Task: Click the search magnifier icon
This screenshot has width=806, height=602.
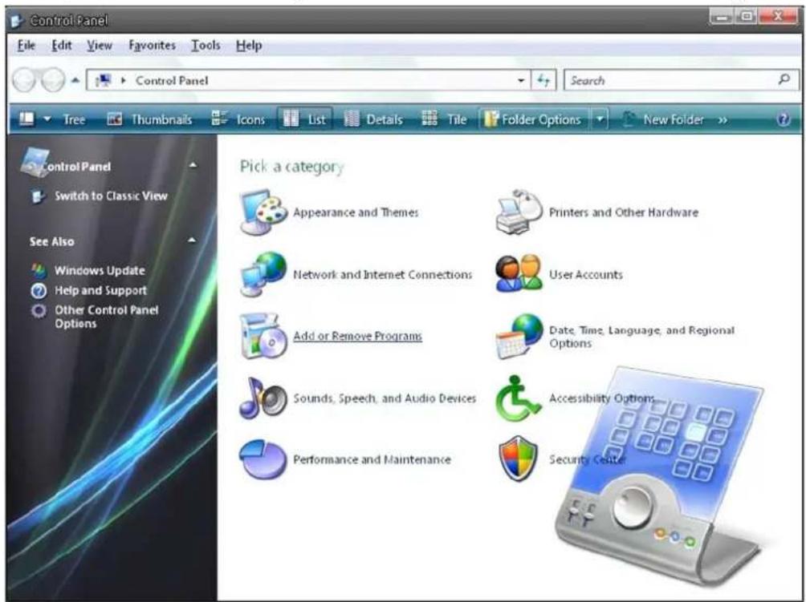Action: coord(784,79)
